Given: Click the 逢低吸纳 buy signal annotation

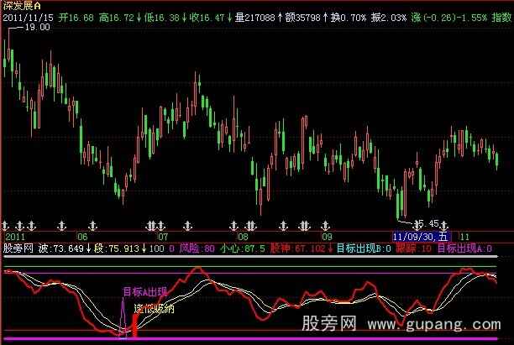Looking at the screenshot, I should coord(154,308).
